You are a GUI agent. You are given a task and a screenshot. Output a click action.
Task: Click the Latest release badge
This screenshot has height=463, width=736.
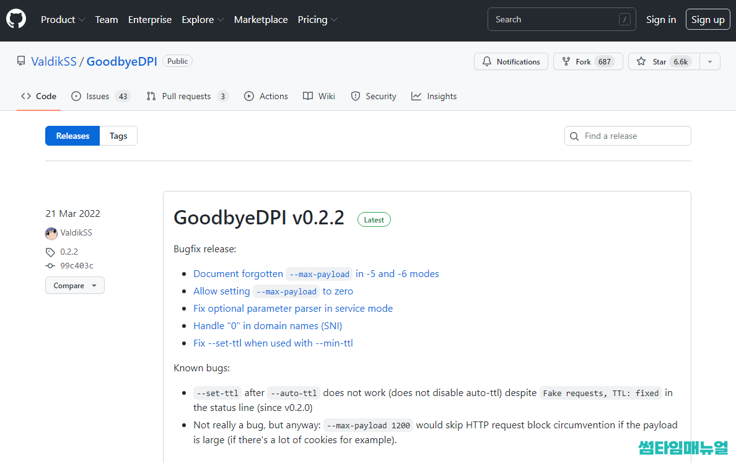[x=374, y=220]
